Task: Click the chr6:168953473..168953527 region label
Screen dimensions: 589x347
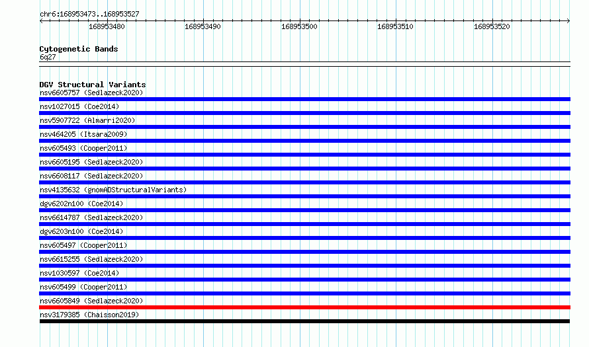Action: [x=89, y=14]
